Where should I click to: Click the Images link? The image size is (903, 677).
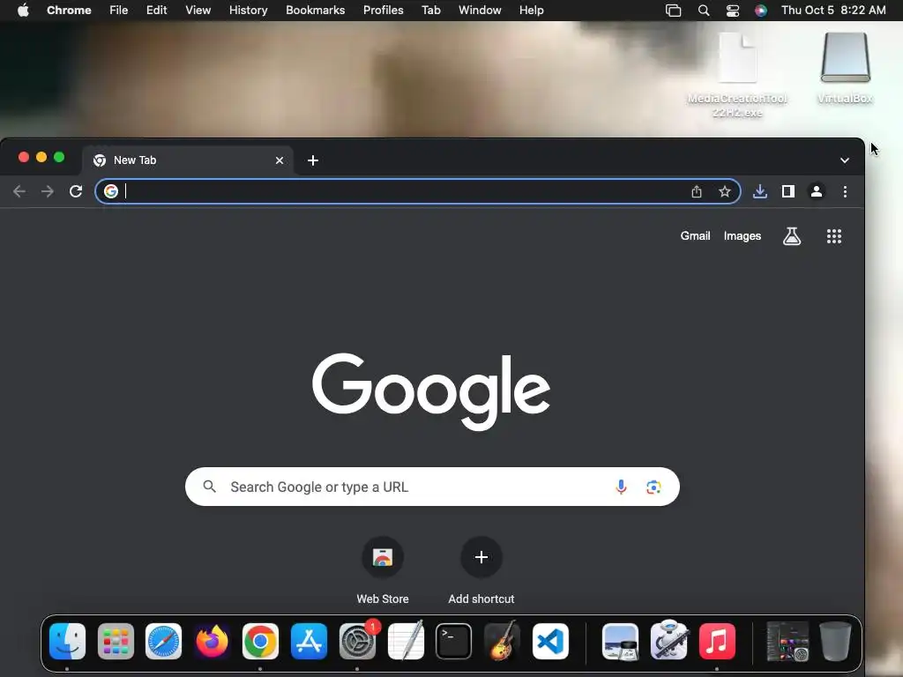(x=743, y=236)
